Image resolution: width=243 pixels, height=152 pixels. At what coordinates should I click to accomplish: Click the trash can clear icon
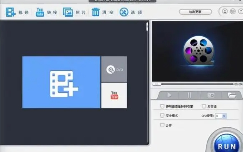[95, 12]
